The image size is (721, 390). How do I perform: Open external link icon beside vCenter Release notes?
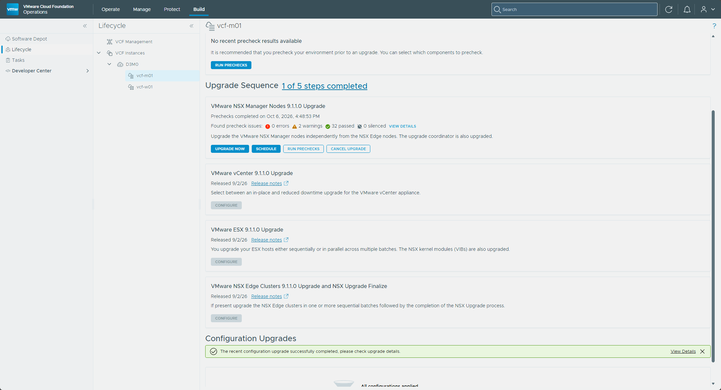[286, 183]
